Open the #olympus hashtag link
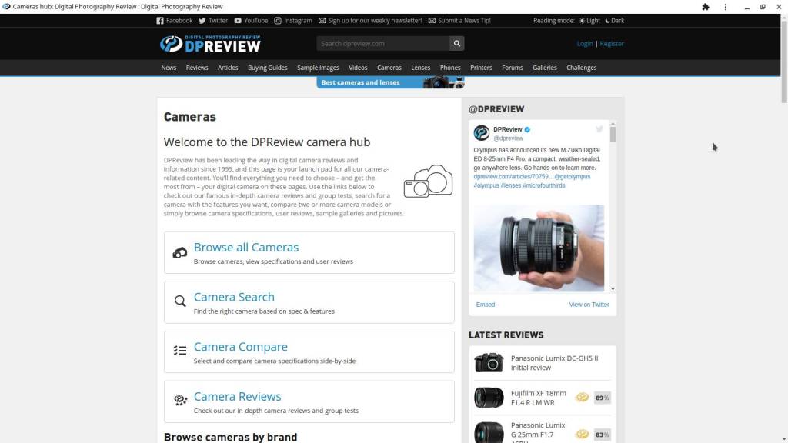This screenshot has height=443, width=788. [x=486, y=185]
